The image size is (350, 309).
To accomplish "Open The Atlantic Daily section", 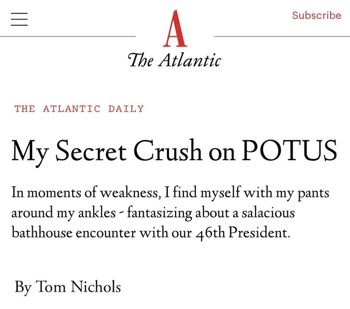I will point(79,109).
